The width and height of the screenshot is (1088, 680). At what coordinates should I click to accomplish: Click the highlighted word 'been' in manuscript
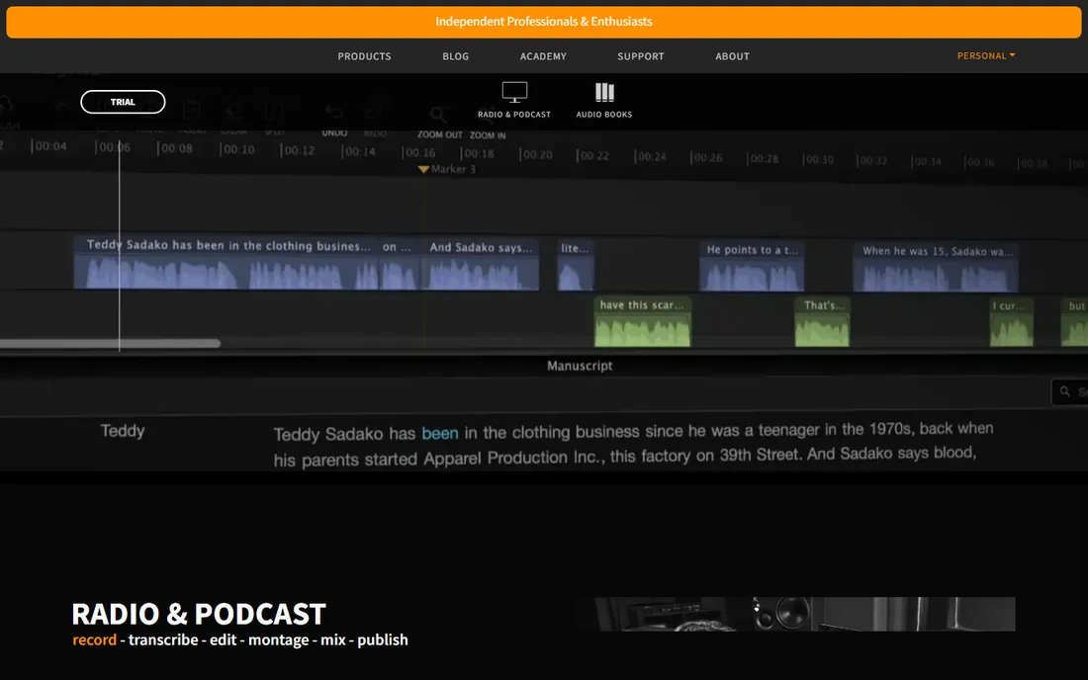tap(440, 433)
